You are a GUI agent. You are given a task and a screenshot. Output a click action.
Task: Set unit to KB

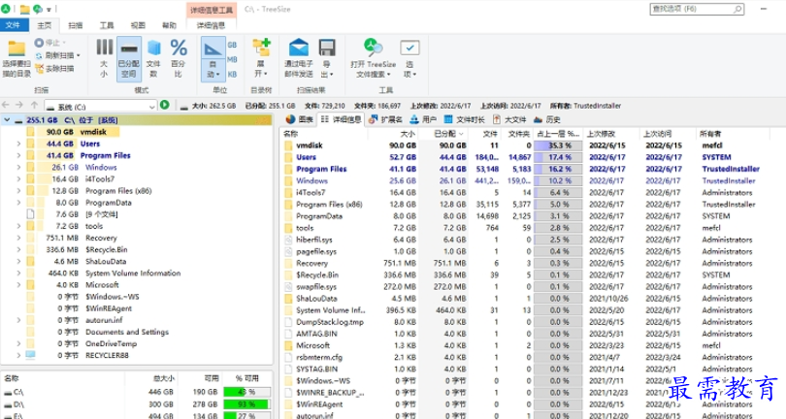coord(232,74)
